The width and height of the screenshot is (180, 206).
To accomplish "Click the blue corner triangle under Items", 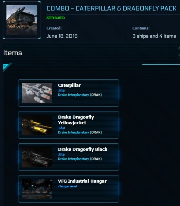I will click(6, 67).
